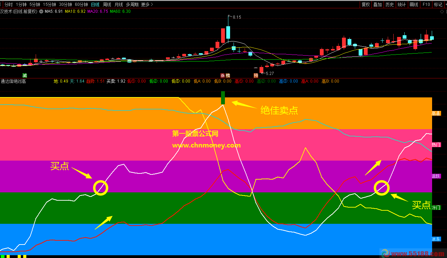Switch to the 月线 monthly chart
The width and height of the screenshot is (447, 258).
[119, 4]
